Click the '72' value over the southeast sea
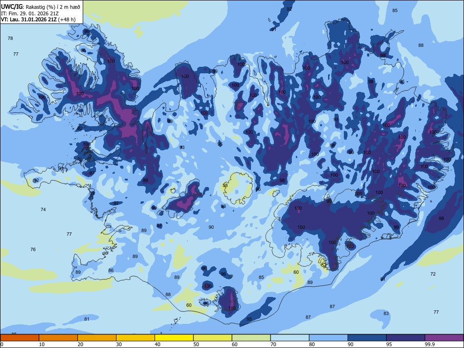This screenshot has width=464, height=348. 433,274
